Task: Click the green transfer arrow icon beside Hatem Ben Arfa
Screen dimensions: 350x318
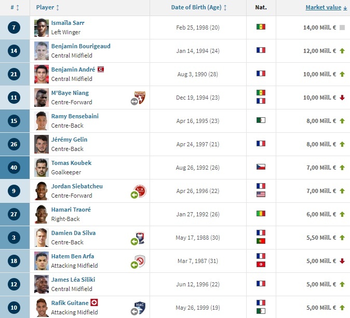Action: pyautogui.click(x=134, y=265)
